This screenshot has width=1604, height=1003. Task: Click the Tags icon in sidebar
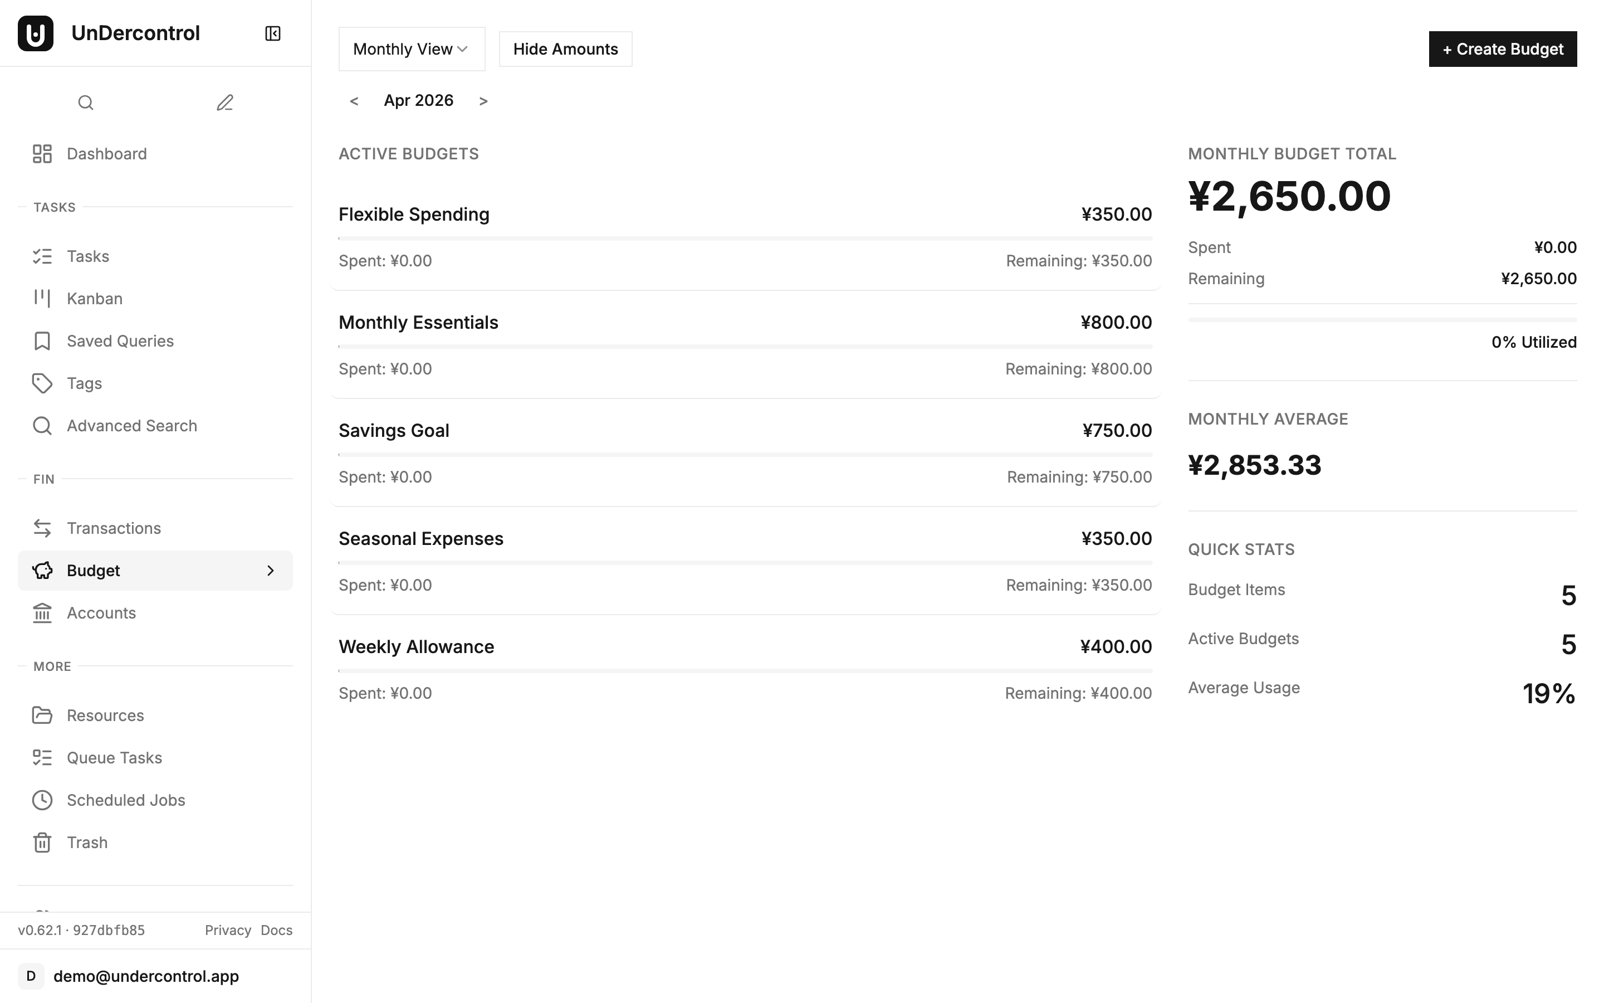[42, 383]
